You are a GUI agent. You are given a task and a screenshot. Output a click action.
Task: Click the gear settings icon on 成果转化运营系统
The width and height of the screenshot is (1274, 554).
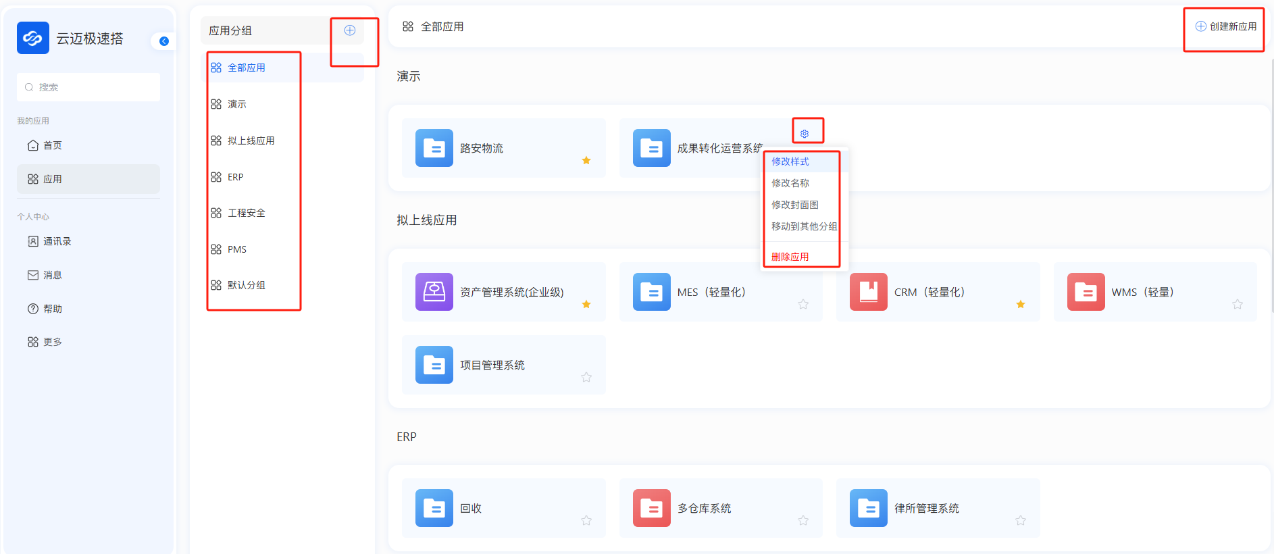point(805,134)
